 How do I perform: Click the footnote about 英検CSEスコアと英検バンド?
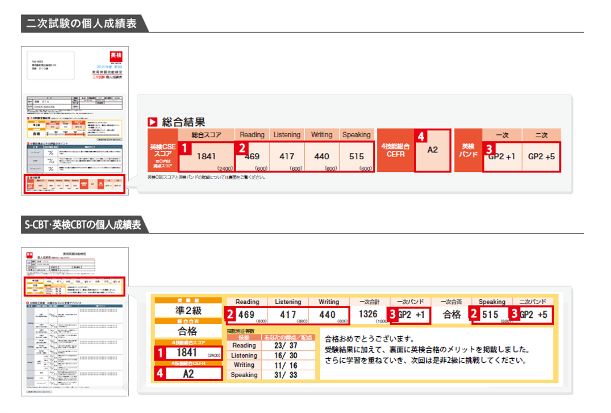click(206, 177)
